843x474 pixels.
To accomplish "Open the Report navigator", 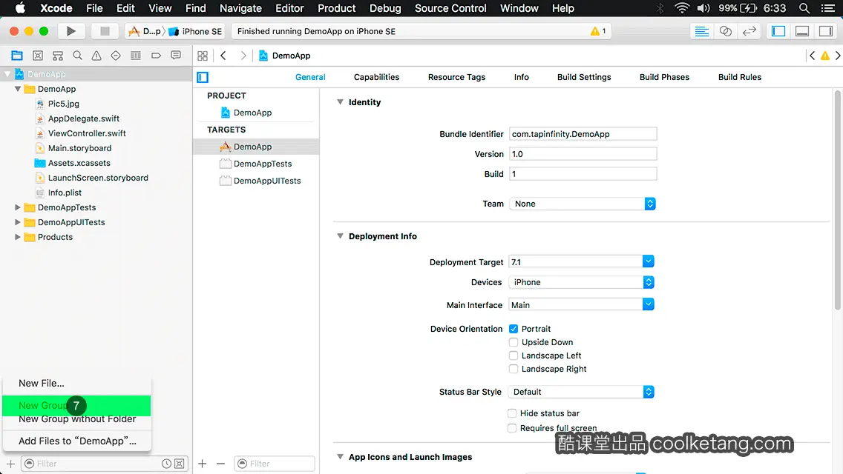I will [176, 56].
